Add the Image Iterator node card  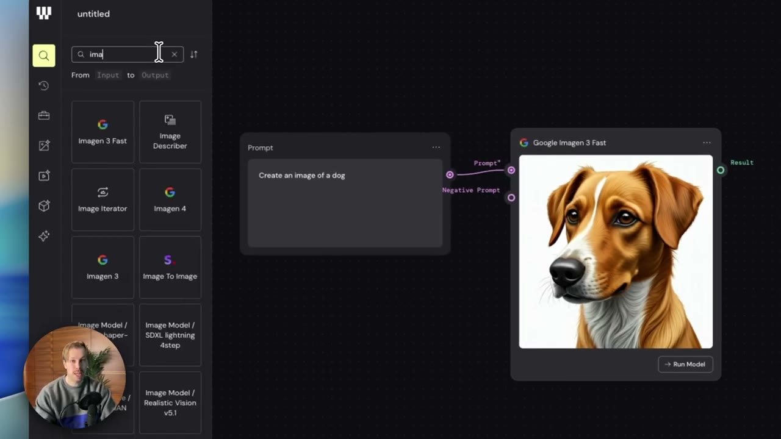[103, 199]
